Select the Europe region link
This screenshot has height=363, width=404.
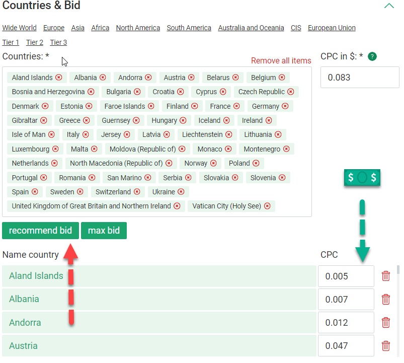[x=54, y=28]
